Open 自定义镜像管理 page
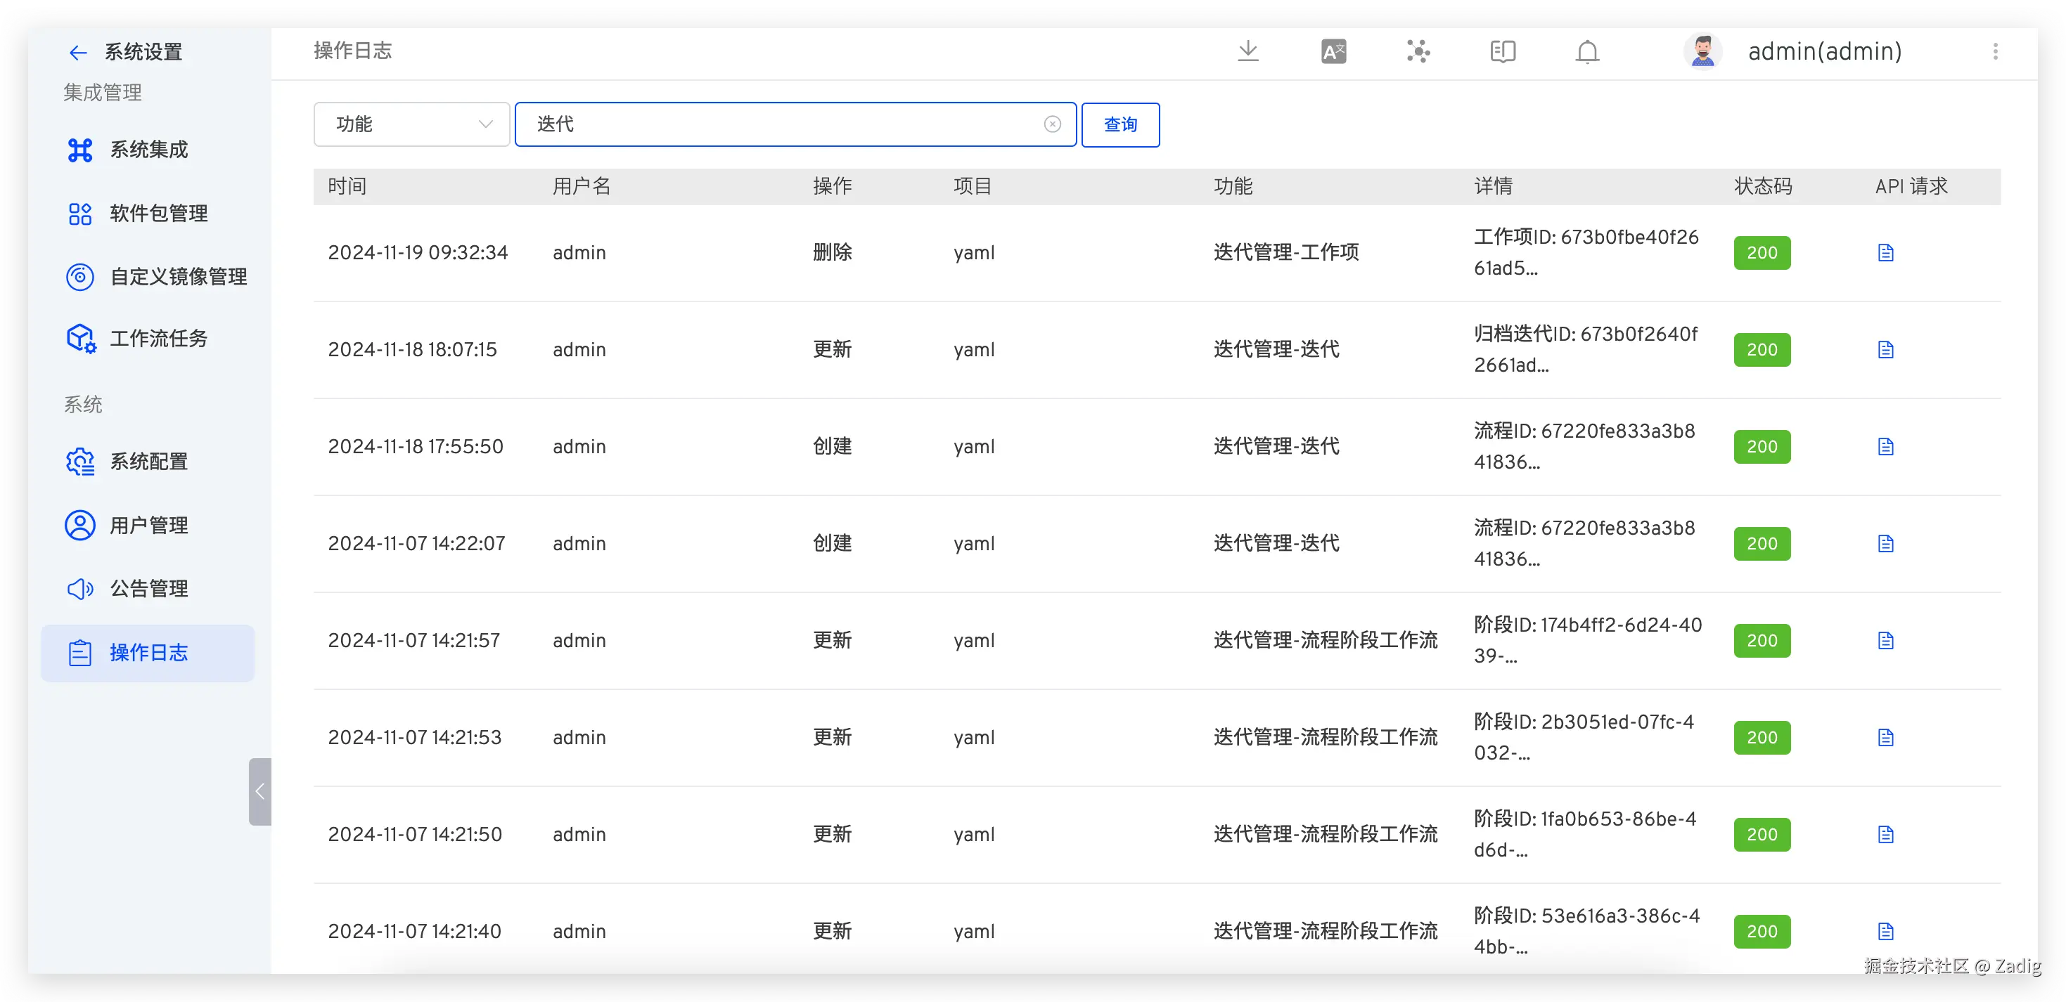Screen dimensions: 2066x1002 tap(178, 277)
